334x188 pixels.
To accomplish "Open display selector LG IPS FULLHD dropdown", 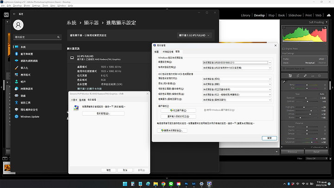I will [194, 35].
